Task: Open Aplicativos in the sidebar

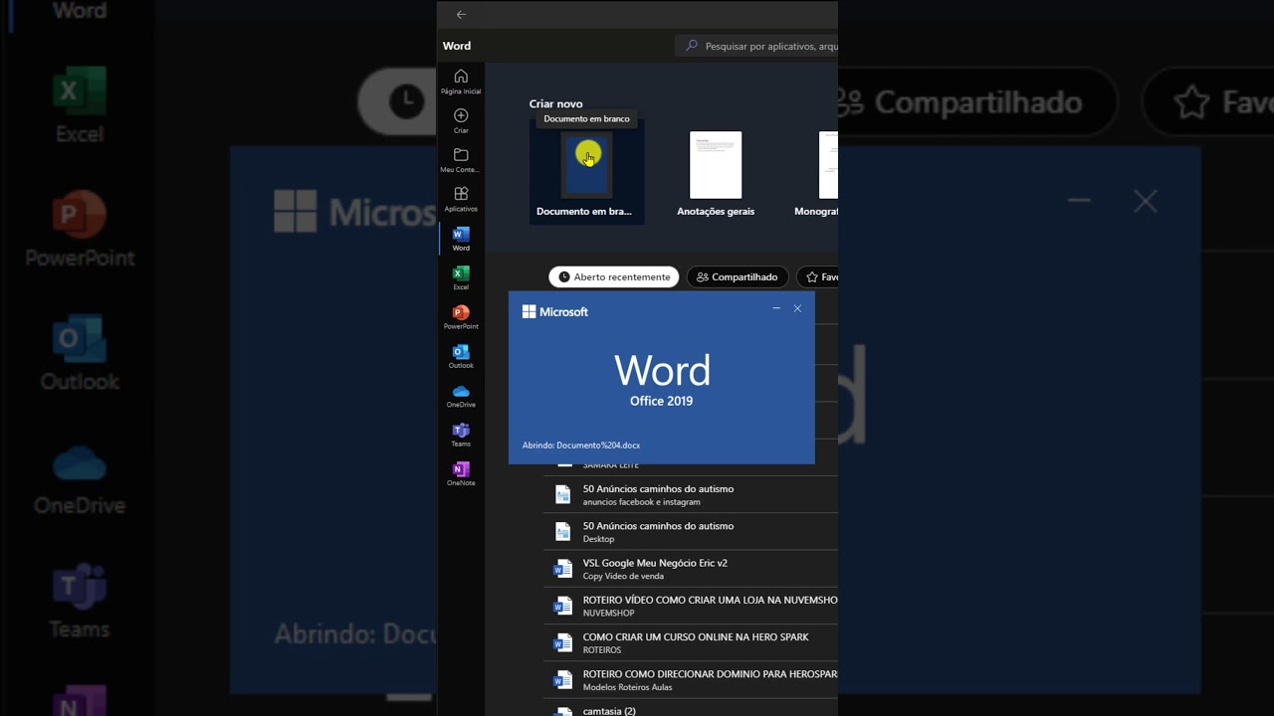Action: (x=461, y=199)
